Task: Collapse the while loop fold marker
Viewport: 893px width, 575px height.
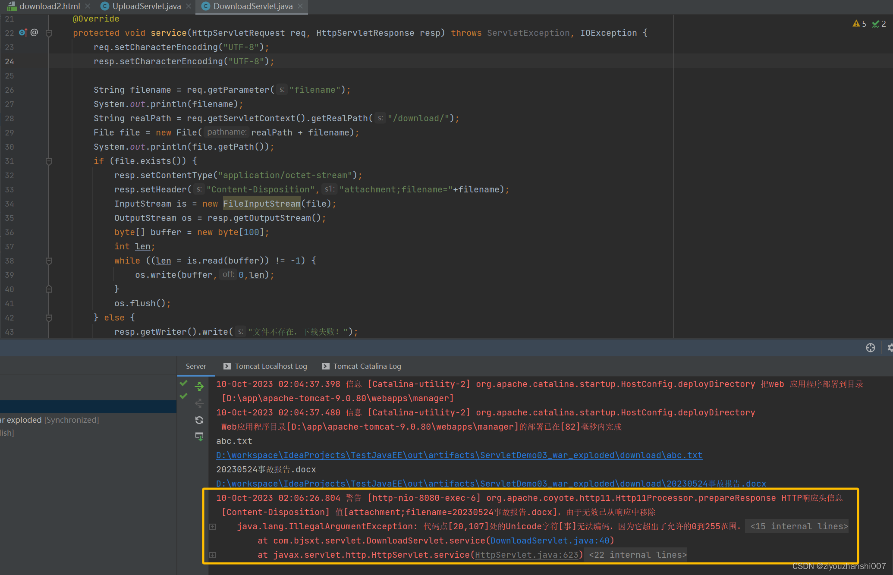Action: pos(49,261)
